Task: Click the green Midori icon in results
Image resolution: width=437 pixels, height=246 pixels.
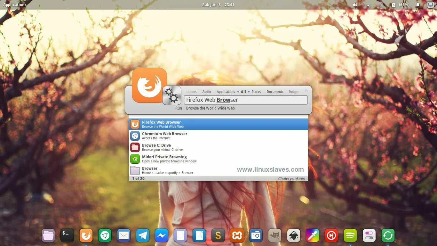Action: 135,159
